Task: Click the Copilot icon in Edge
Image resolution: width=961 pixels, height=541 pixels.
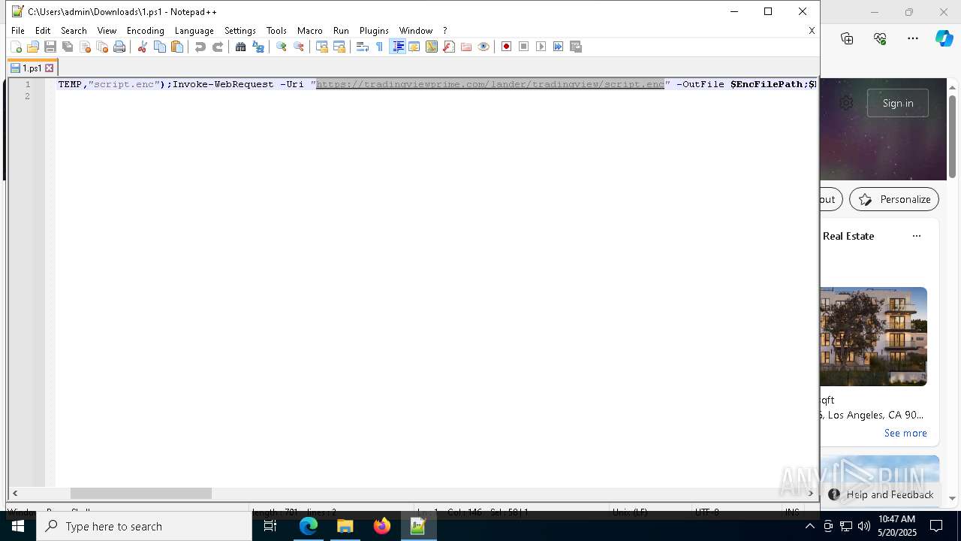Action: (x=944, y=38)
